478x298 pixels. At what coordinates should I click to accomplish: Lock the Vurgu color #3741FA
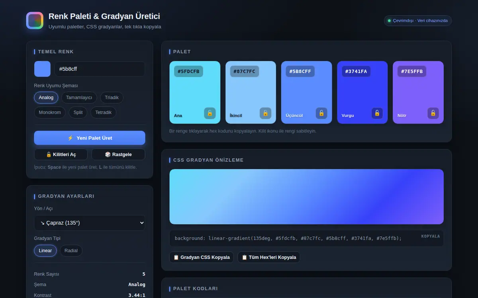(377, 113)
